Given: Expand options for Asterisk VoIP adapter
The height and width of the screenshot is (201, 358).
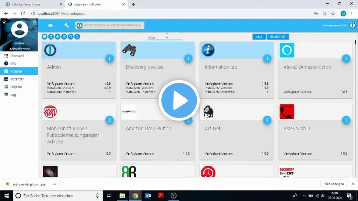Looking at the screenshot, I should 346,120.
